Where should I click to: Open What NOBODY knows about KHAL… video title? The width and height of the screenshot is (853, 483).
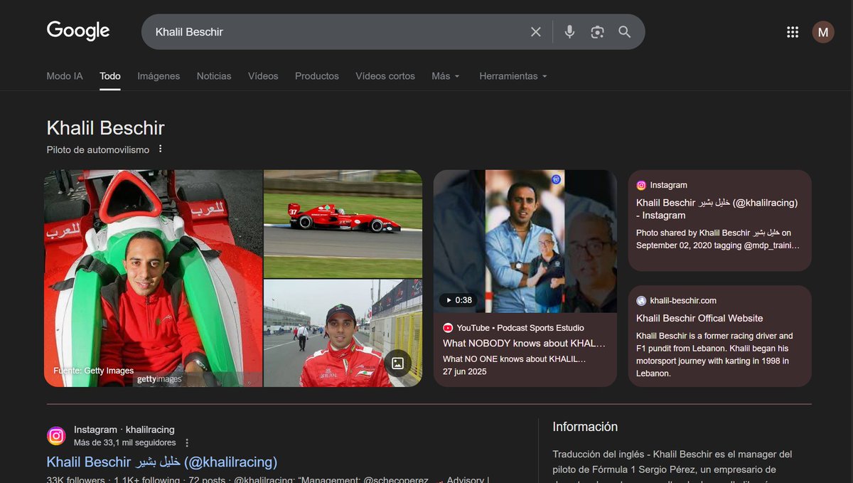(525, 343)
